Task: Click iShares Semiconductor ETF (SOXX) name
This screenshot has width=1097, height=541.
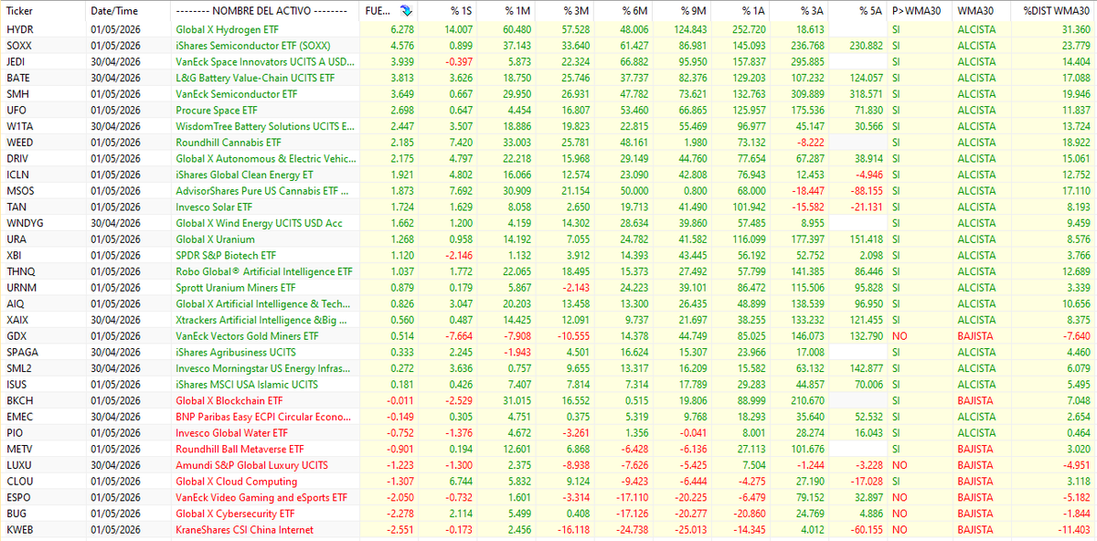Action: [253, 44]
